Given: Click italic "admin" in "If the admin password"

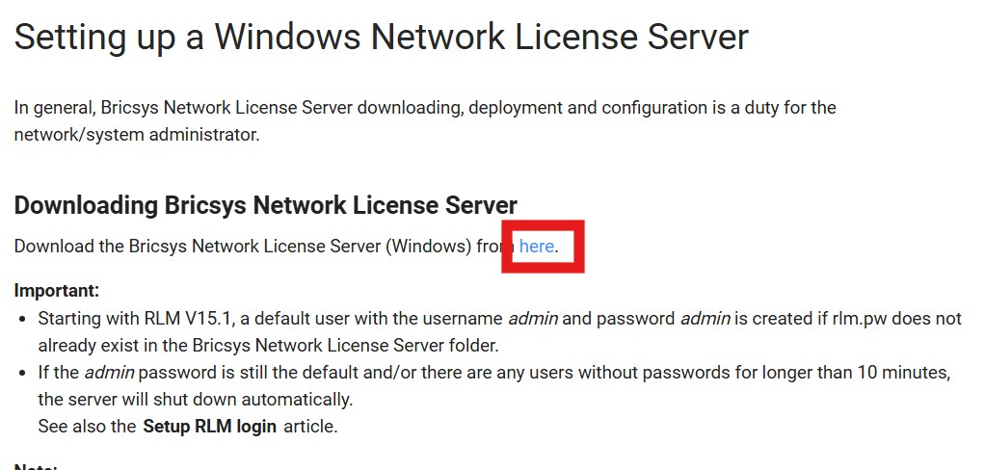Looking at the screenshot, I should [x=109, y=373].
